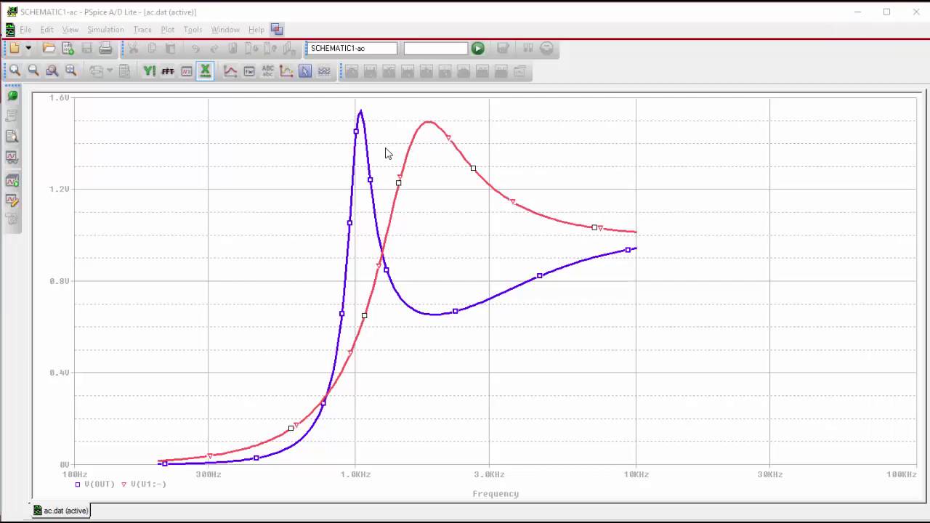Click the Open folder icon
930x523 pixels.
49,48
